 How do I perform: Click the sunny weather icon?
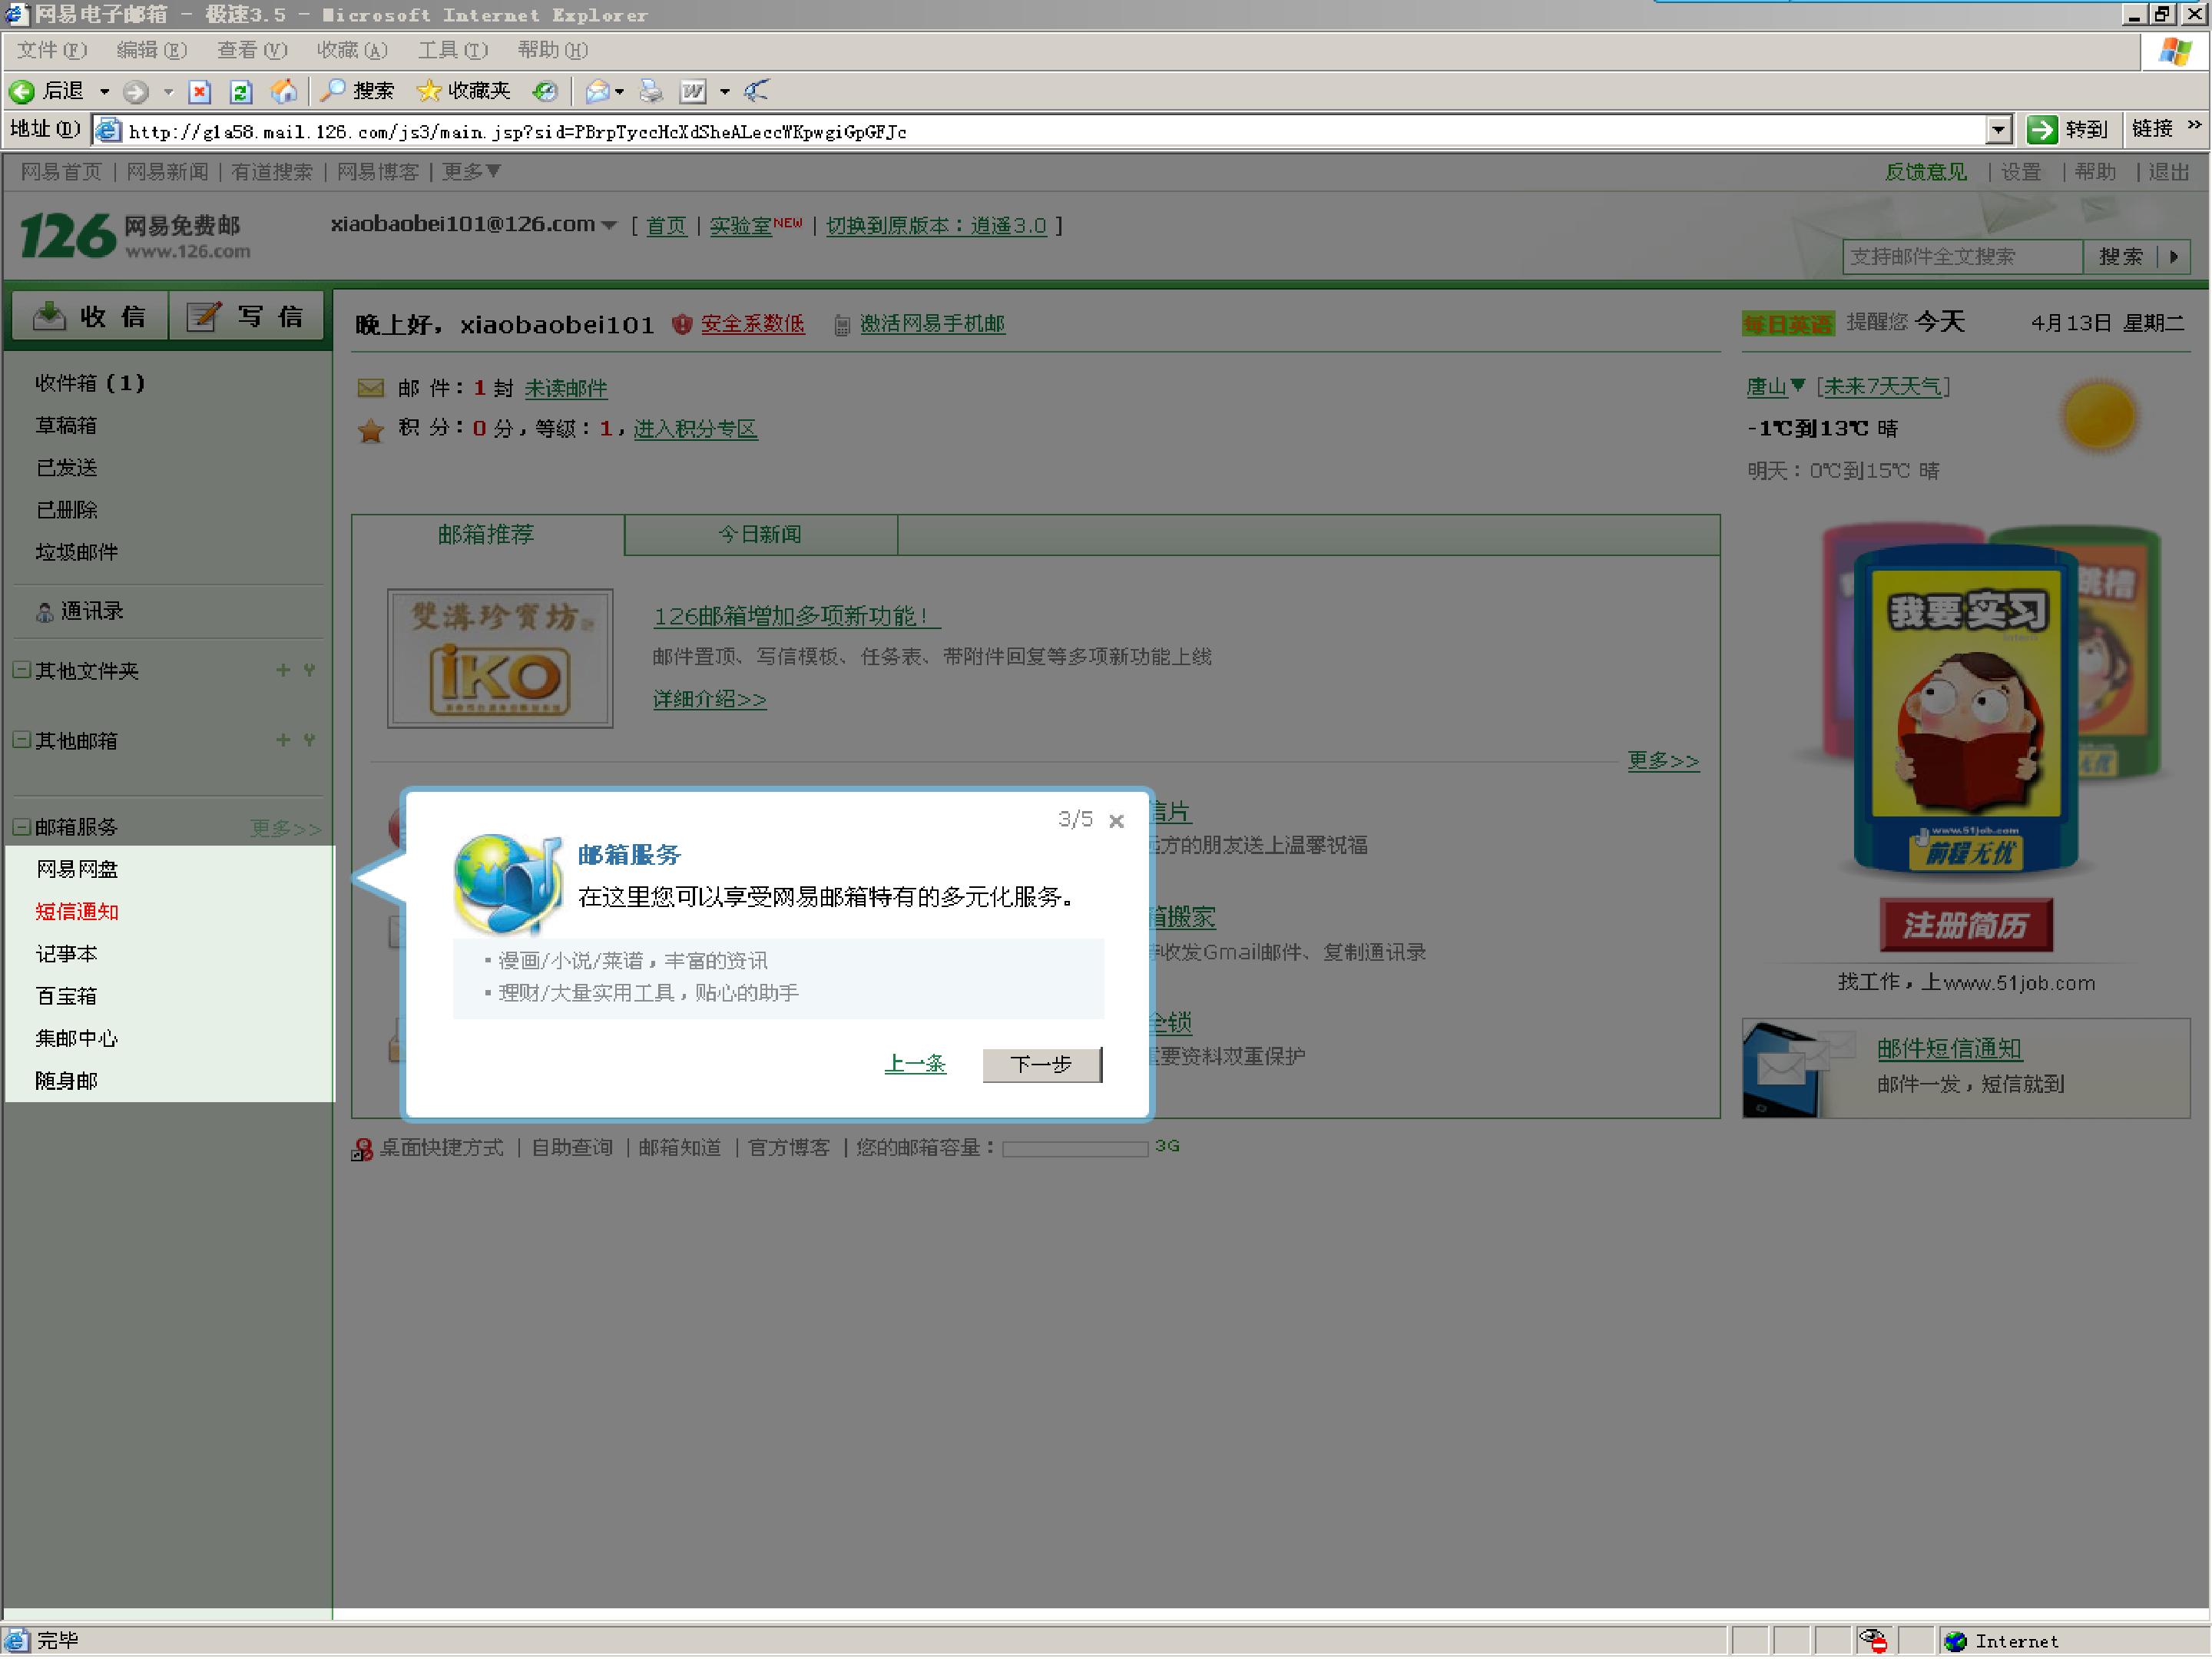point(2100,415)
